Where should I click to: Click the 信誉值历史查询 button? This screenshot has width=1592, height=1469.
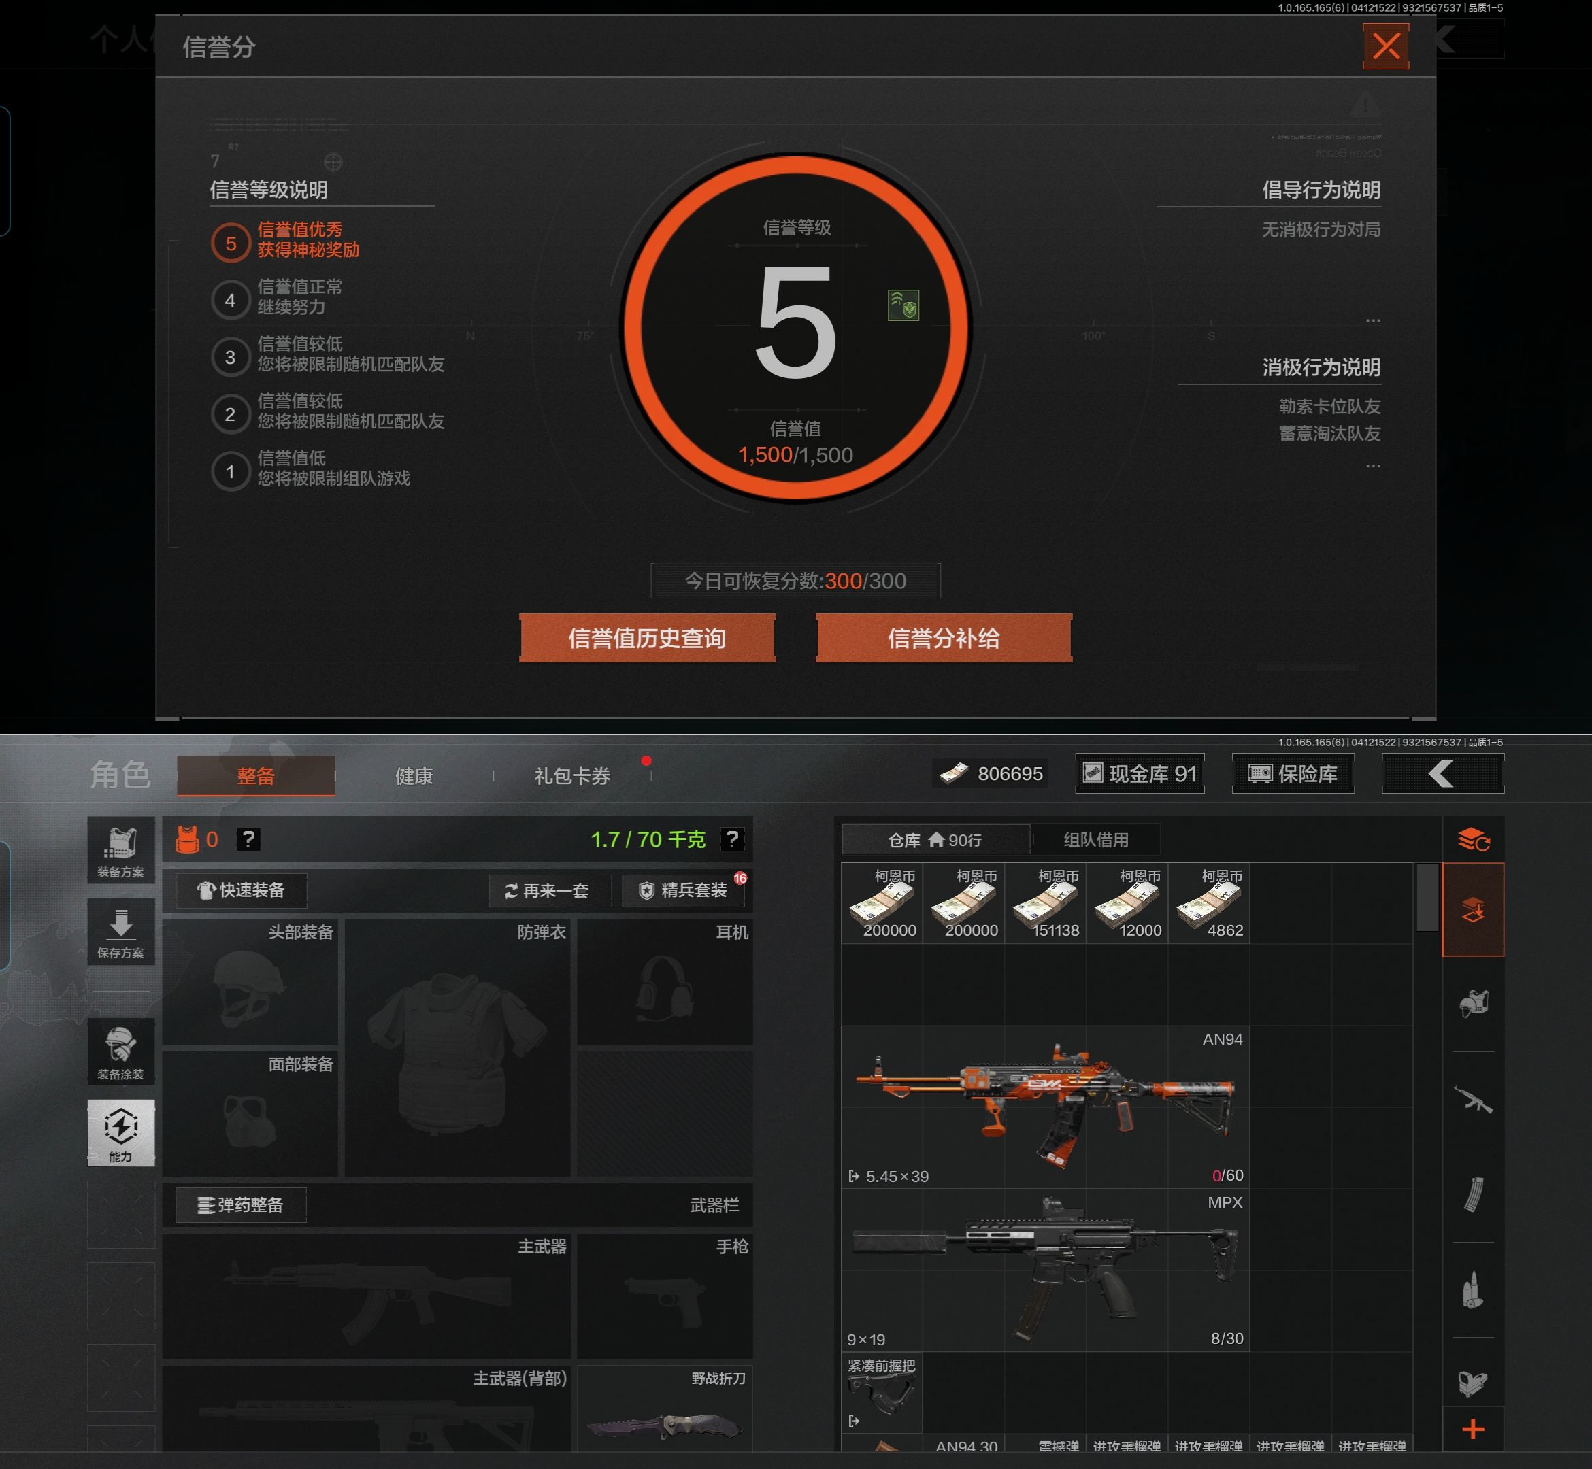647,639
